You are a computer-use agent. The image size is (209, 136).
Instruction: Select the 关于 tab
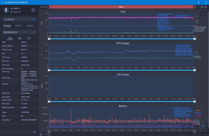click(x=29, y=38)
